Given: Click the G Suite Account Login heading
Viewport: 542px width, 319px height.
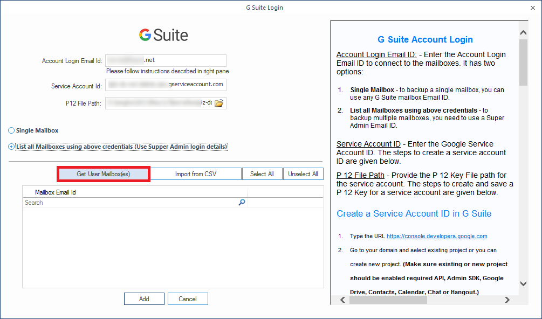Looking at the screenshot, I should point(425,39).
